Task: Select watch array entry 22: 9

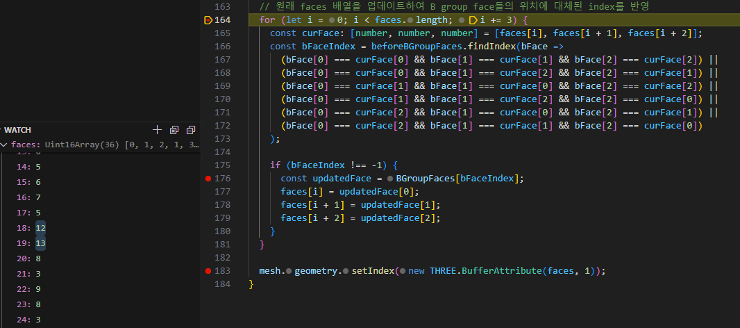Action: tap(100, 289)
